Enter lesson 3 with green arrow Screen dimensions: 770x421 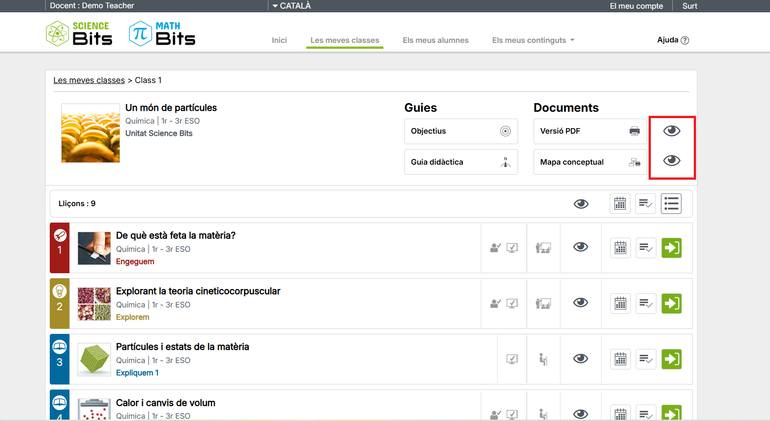click(671, 359)
